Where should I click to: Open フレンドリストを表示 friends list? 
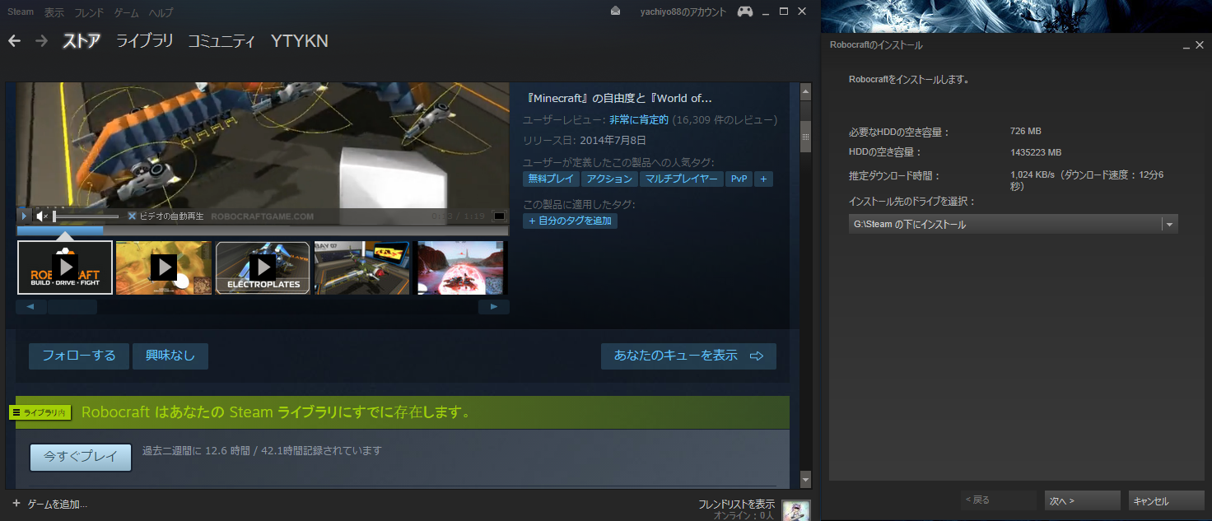735,504
